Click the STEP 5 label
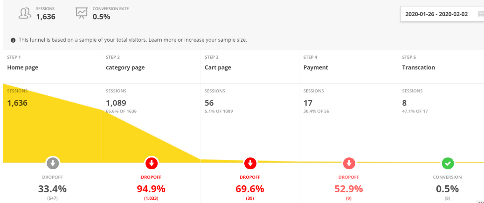 409,57
